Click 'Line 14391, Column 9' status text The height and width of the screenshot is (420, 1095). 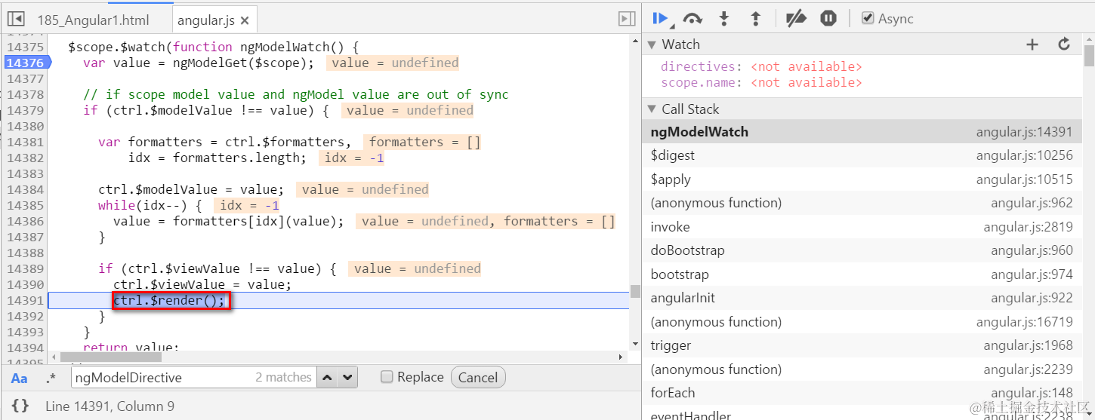(x=109, y=406)
